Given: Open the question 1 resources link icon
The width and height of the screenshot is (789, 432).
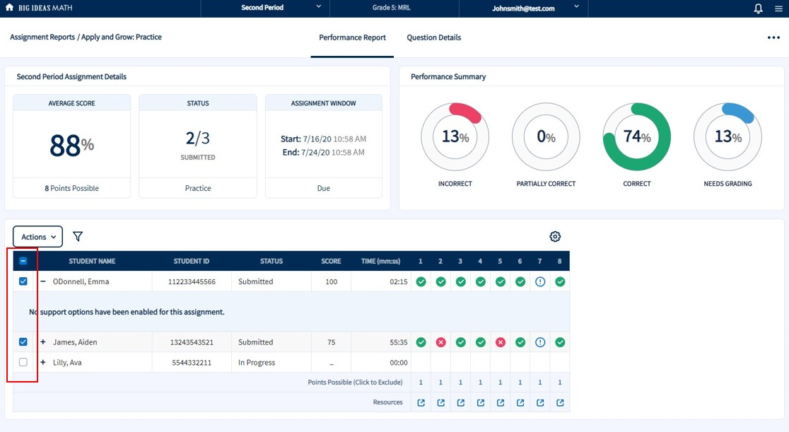Looking at the screenshot, I should [x=421, y=403].
